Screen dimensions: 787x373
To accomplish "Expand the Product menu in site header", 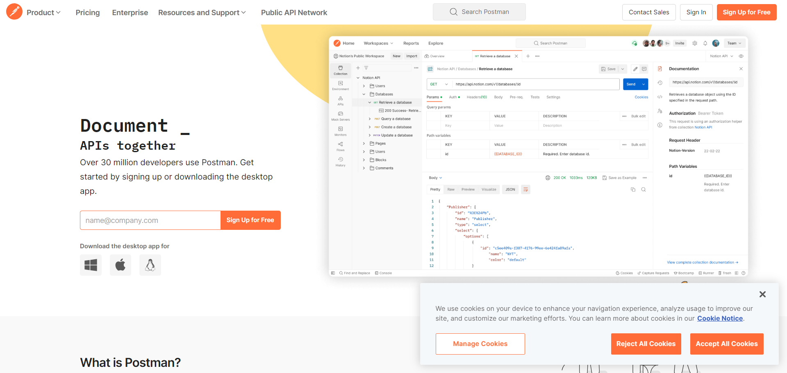I will coord(43,12).
